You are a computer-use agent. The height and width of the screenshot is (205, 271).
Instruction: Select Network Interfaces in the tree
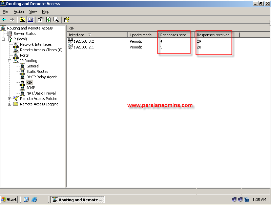pyautogui.click(x=36, y=44)
